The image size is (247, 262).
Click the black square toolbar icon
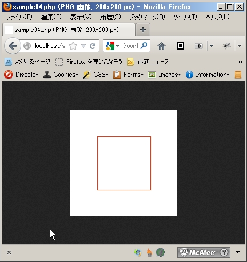coord(180,46)
